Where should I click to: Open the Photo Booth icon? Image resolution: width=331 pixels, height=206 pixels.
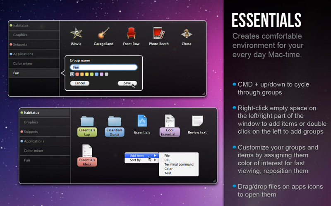click(159, 34)
